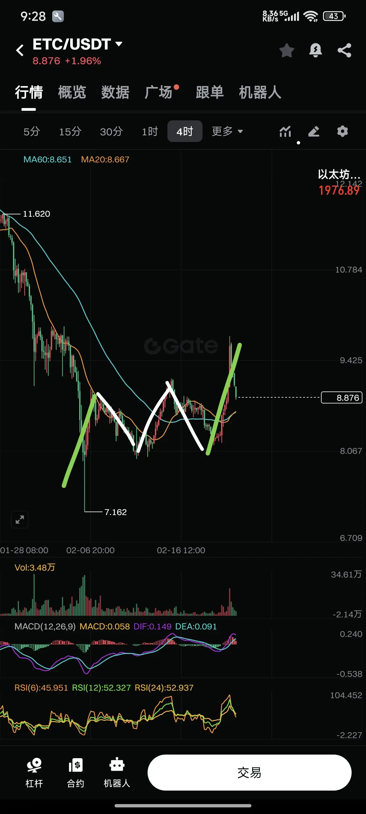Open the price alert bell icon

click(316, 50)
